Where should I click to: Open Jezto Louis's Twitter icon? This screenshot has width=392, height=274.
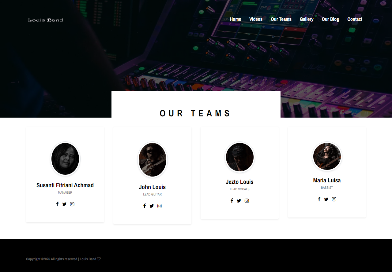click(x=239, y=201)
